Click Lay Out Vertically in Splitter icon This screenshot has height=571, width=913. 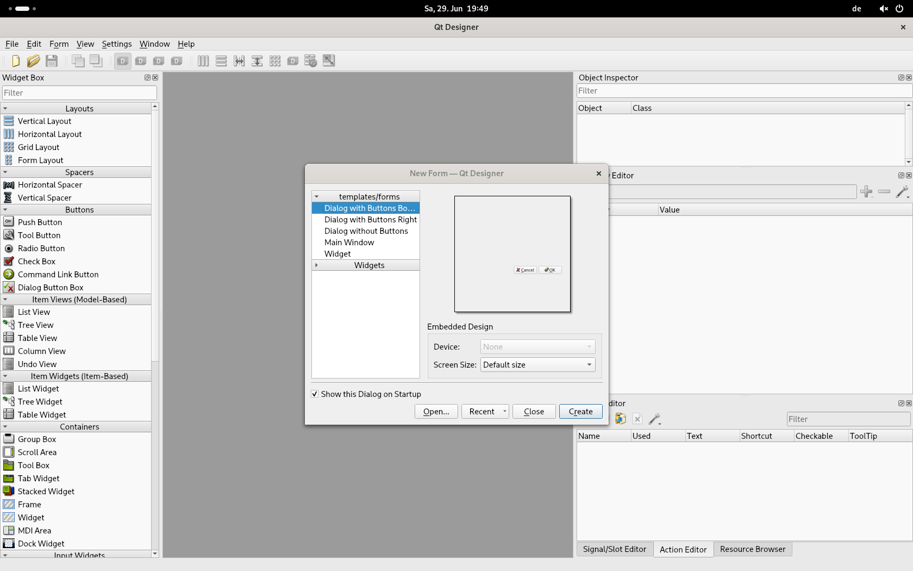(x=257, y=61)
